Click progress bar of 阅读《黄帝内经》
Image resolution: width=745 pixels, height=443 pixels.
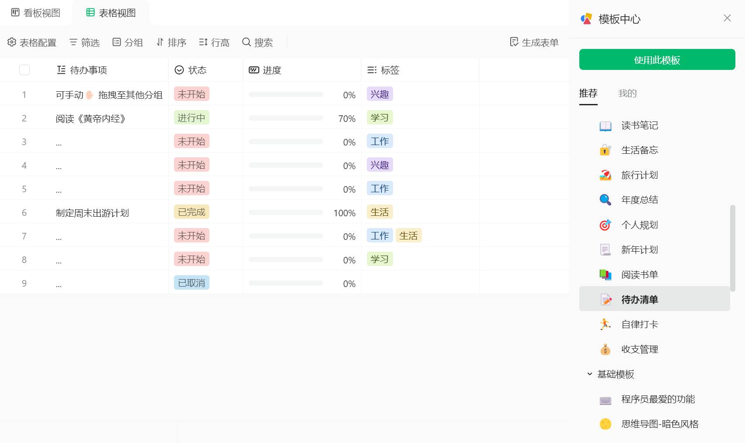tap(286, 118)
